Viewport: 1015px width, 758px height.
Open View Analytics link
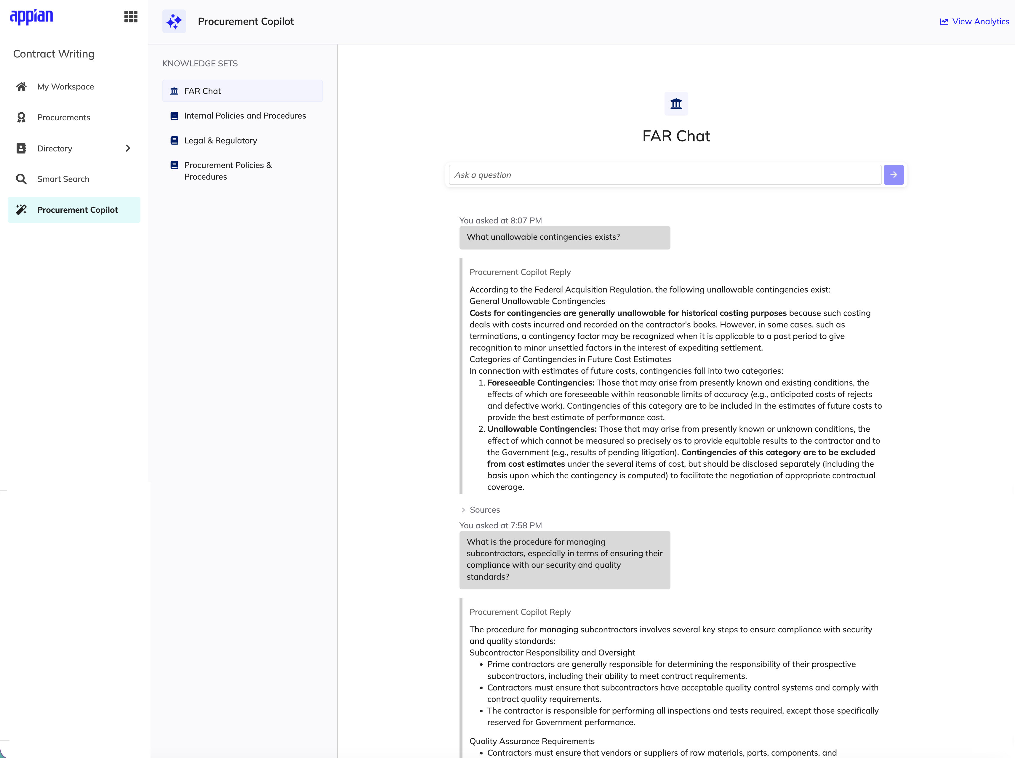click(974, 22)
